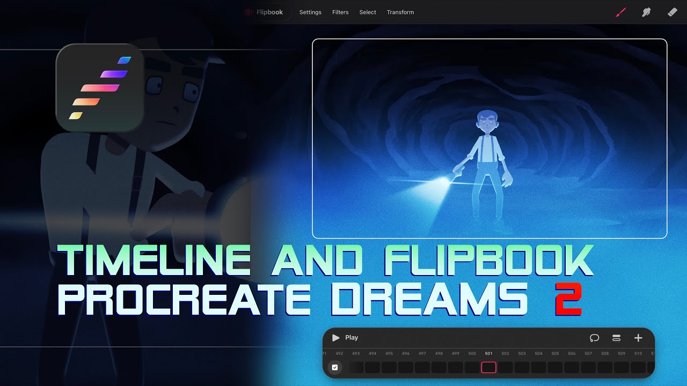687x386 pixels.
Task: Jump to frame number 510 on ruler
Action: (x=638, y=354)
